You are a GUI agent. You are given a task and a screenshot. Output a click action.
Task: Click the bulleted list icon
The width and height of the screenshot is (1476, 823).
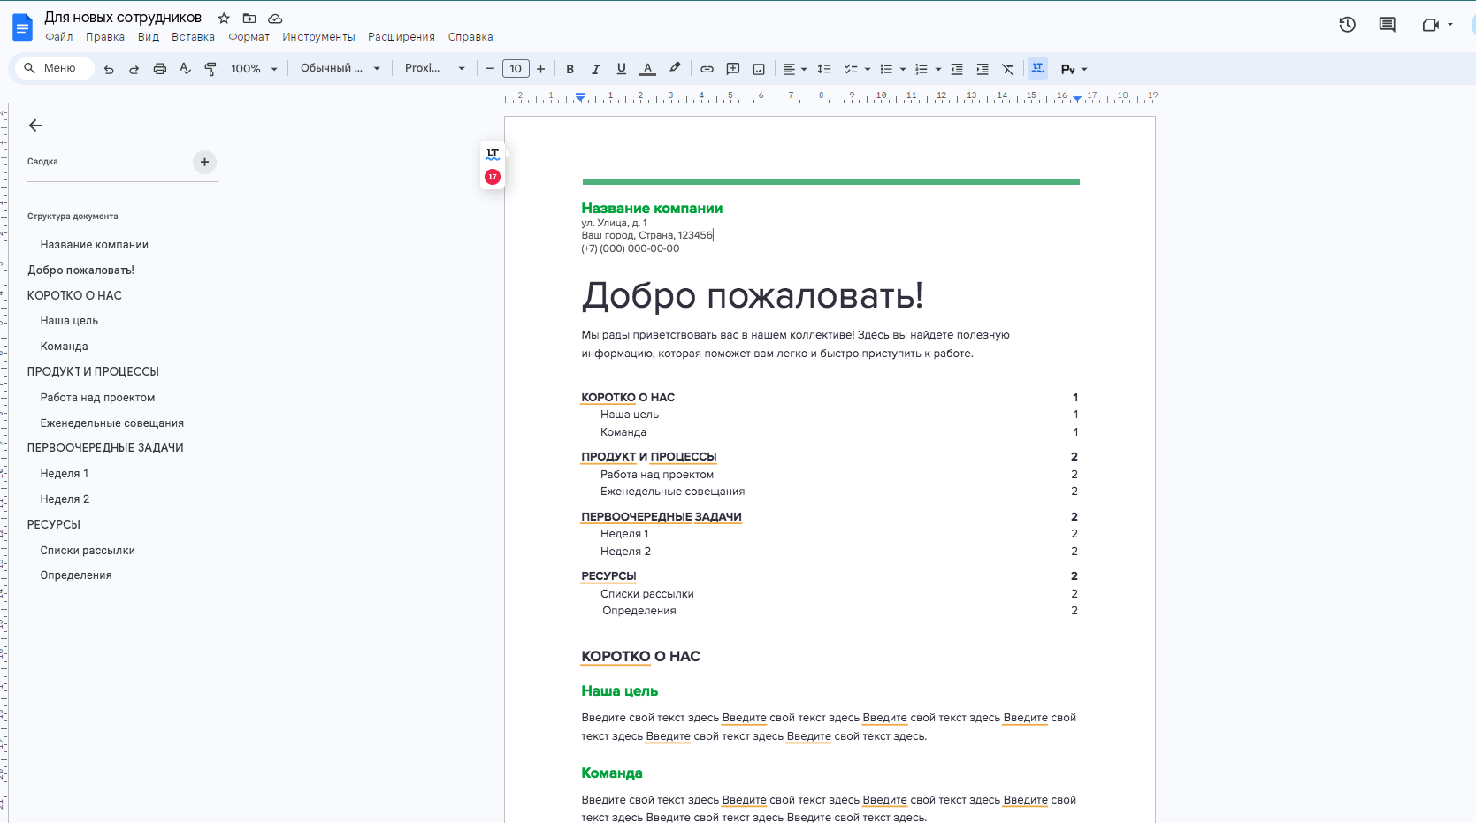pos(886,69)
